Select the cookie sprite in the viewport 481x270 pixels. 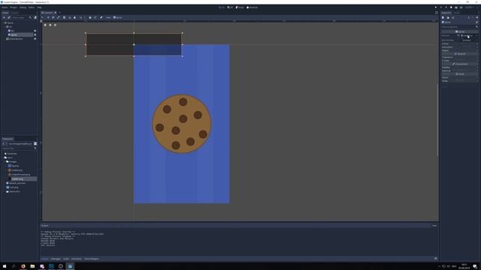coord(182,124)
